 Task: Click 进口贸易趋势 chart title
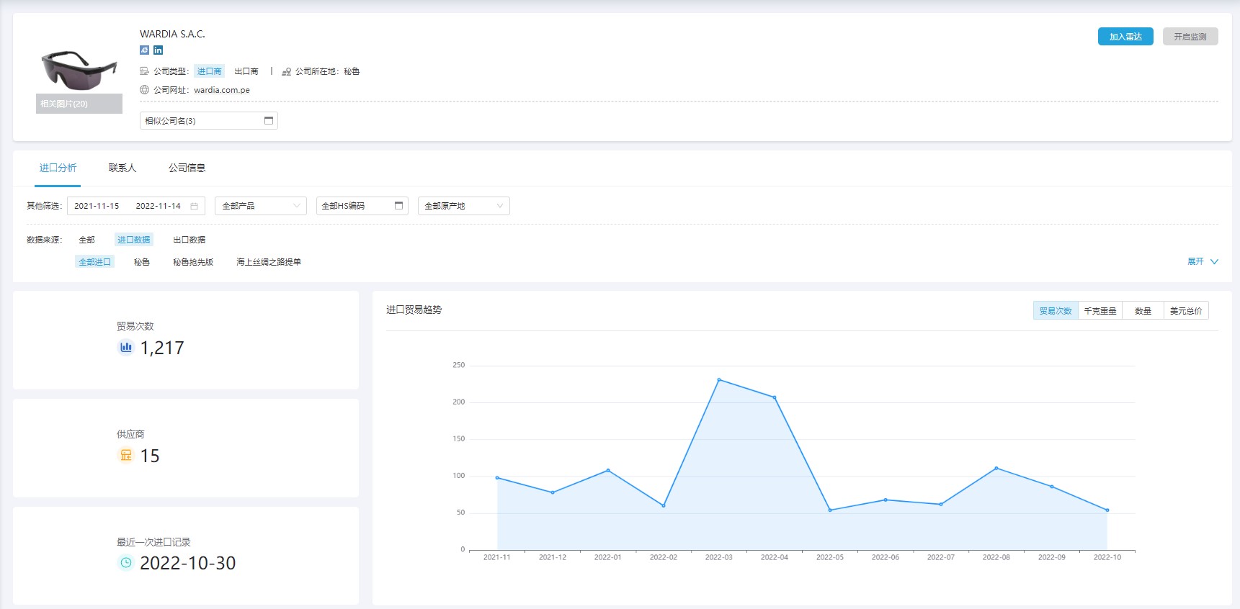coord(414,310)
